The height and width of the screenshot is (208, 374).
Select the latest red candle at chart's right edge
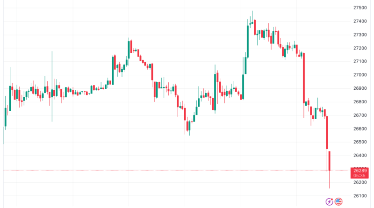tap(330, 161)
